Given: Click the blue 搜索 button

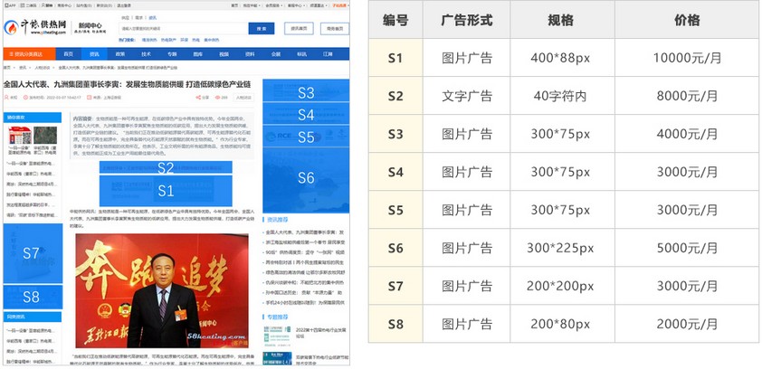Looking at the screenshot, I should (261, 29).
